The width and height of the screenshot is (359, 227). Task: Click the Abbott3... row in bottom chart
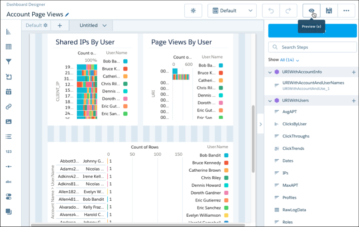pos(69,161)
